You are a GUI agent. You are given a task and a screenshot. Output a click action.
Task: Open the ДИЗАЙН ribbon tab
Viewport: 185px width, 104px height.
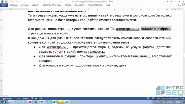tap(36, 5)
